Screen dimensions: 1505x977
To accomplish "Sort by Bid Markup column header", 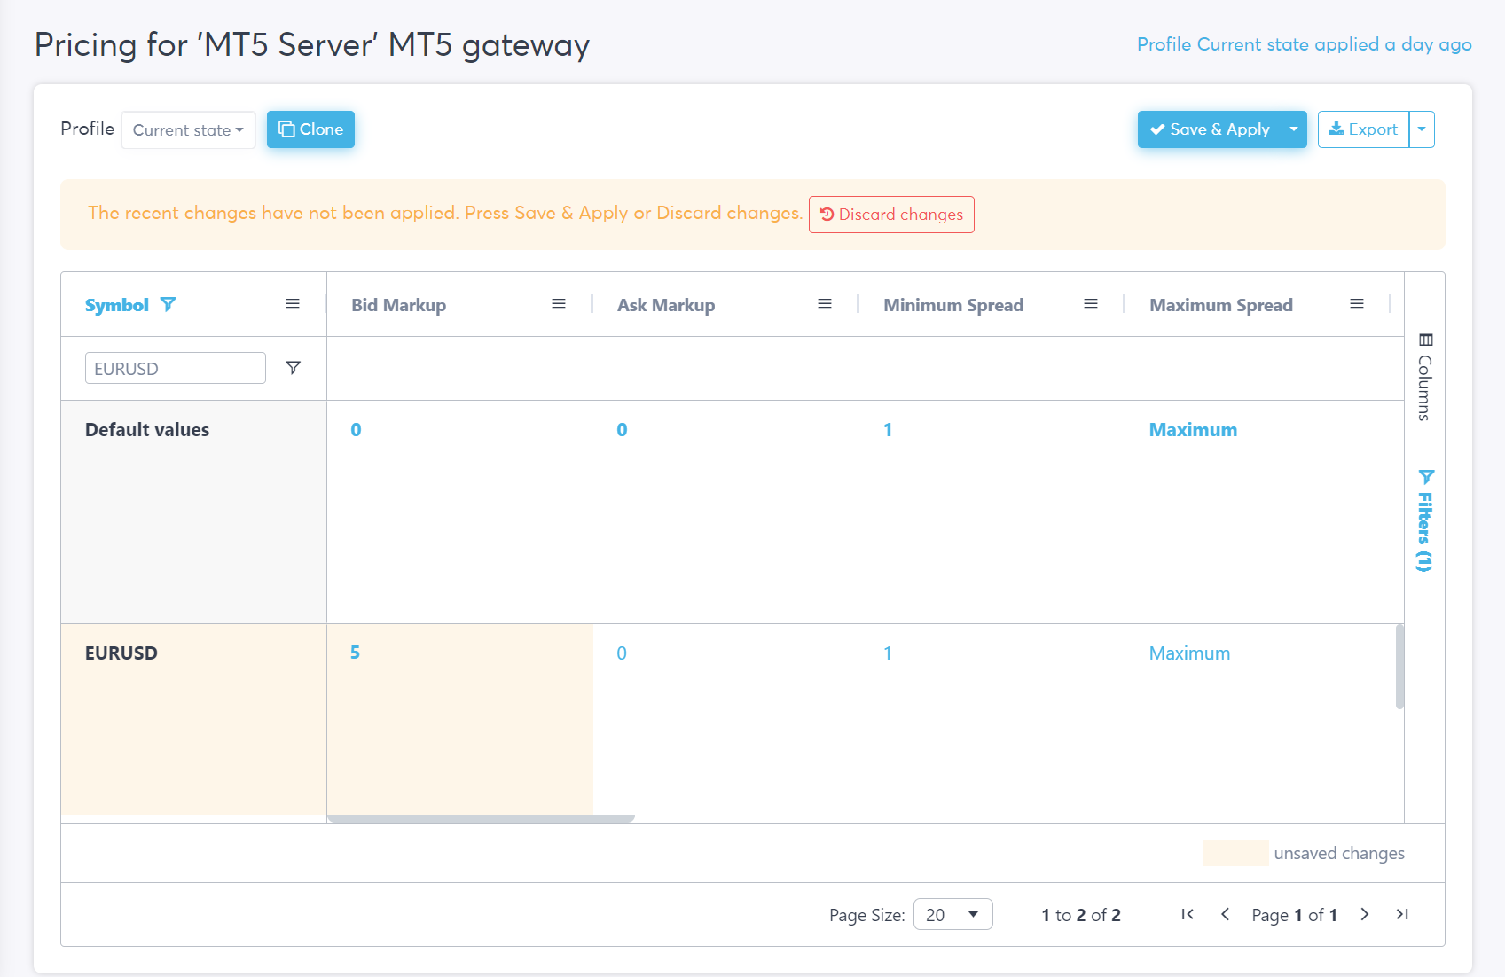I will [x=398, y=305].
